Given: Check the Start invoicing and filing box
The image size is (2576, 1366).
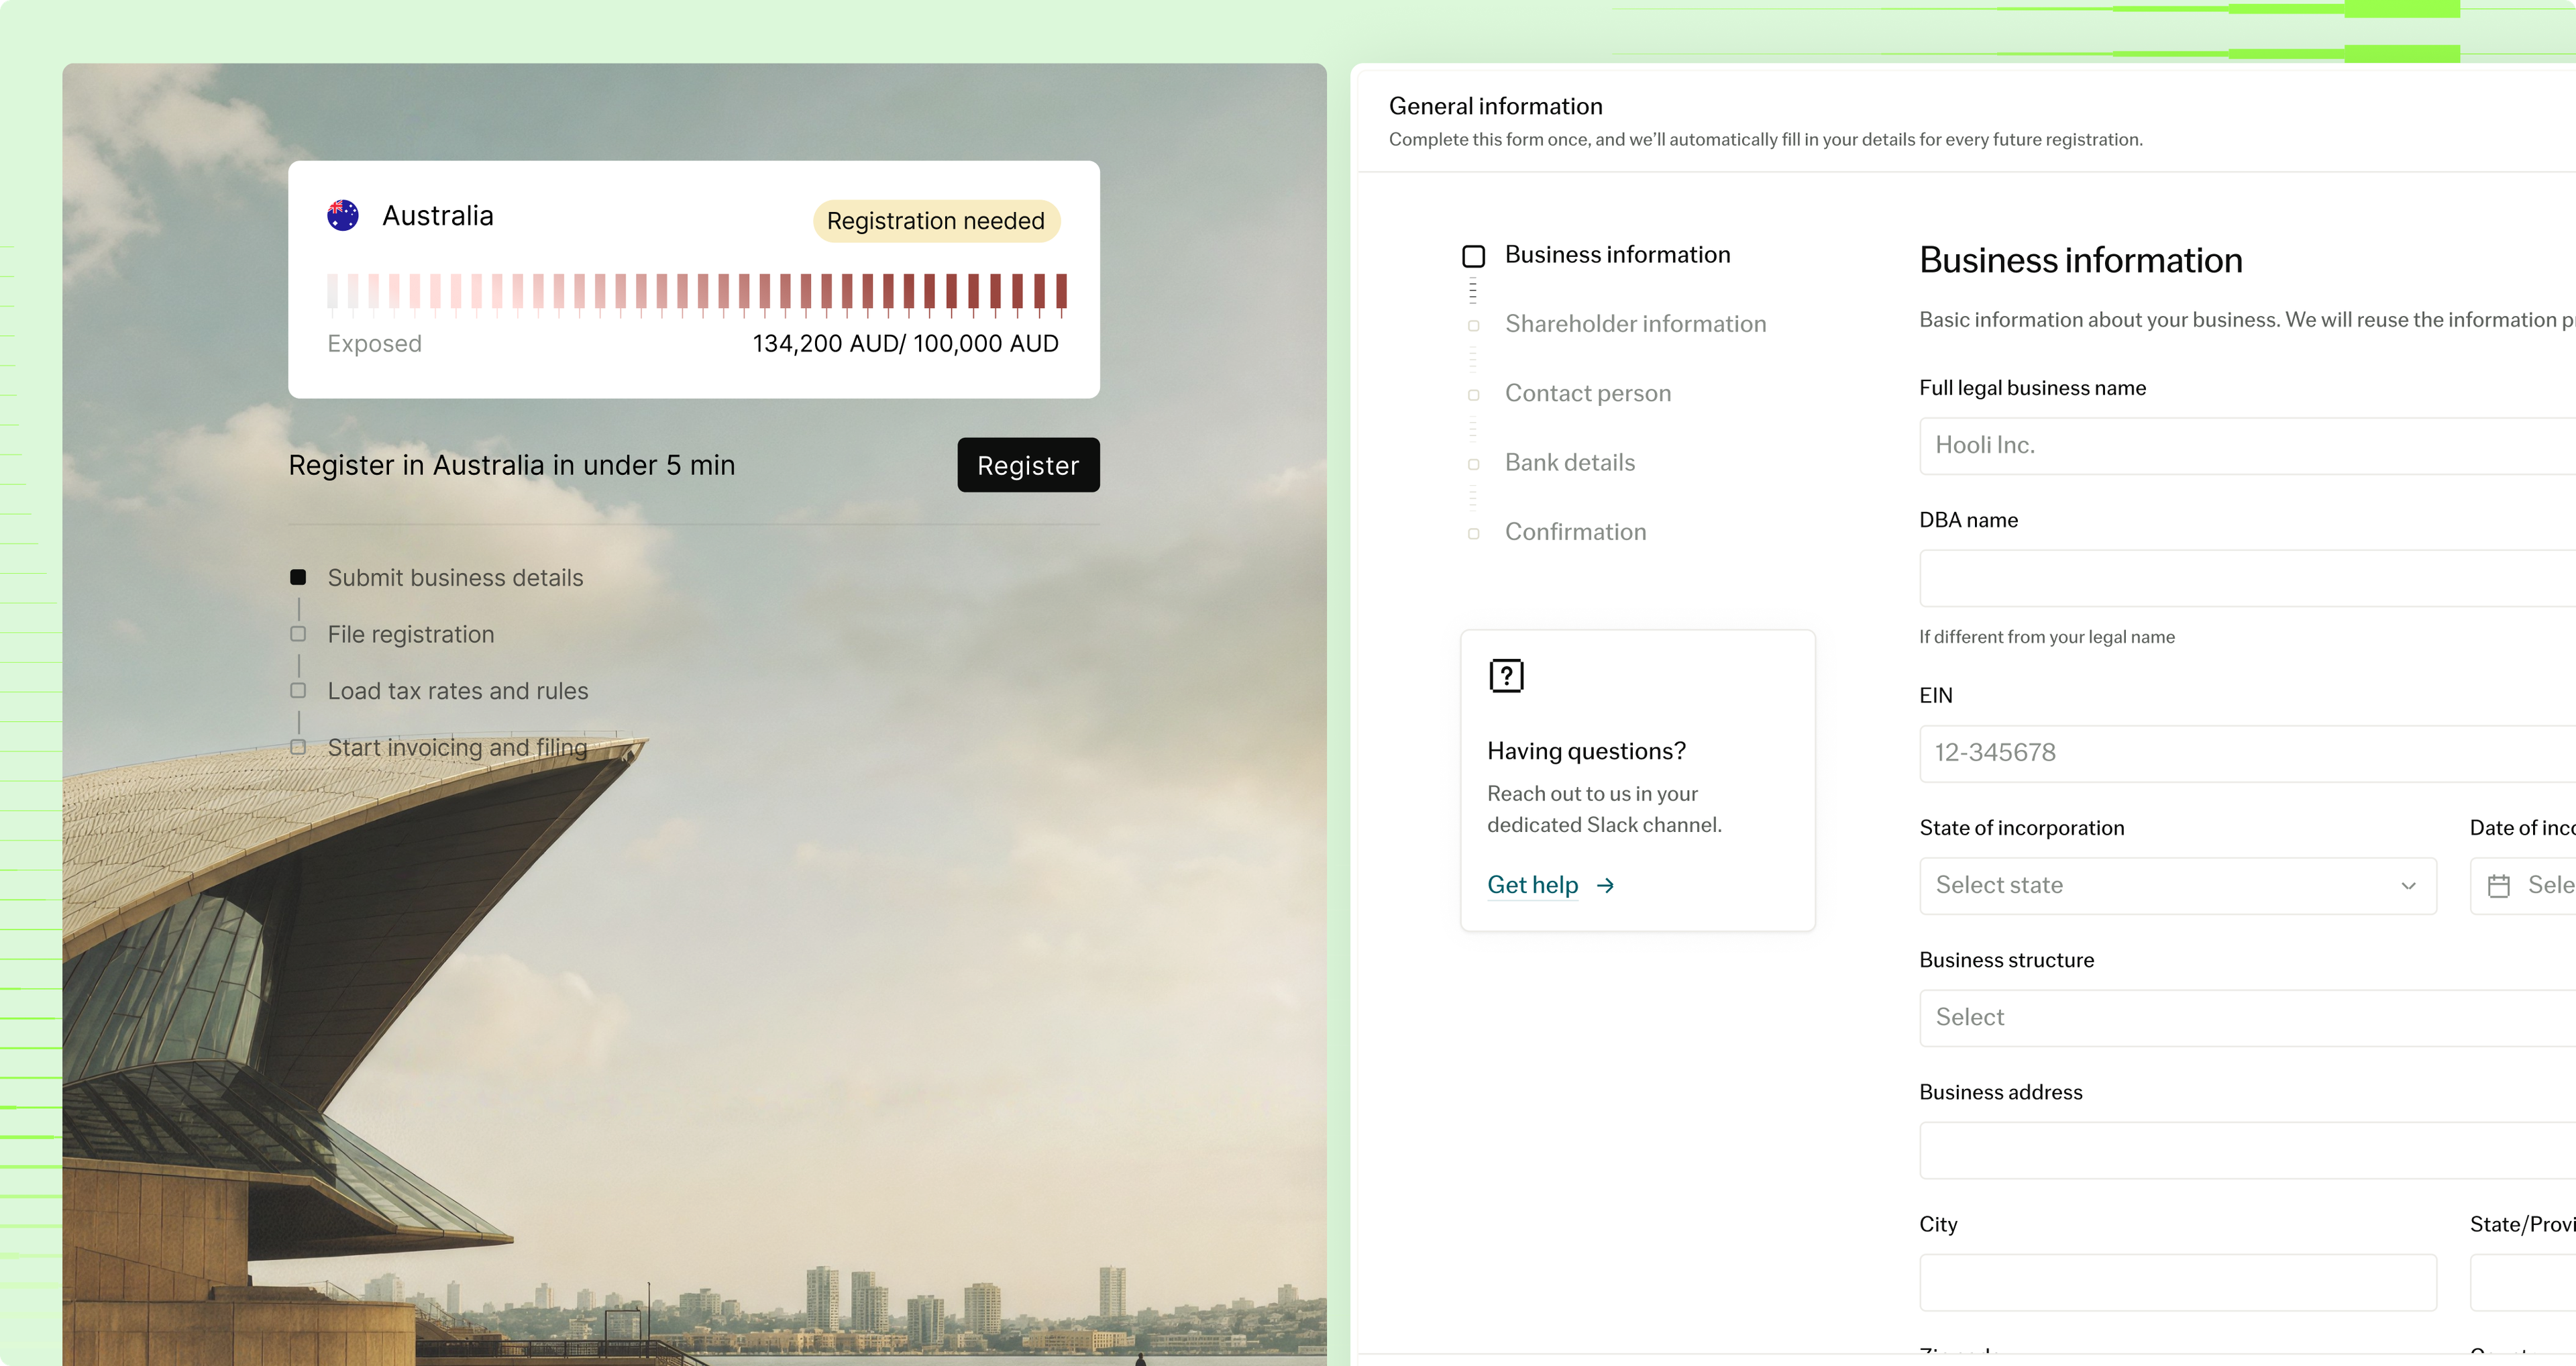Looking at the screenshot, I should [298, 747].
